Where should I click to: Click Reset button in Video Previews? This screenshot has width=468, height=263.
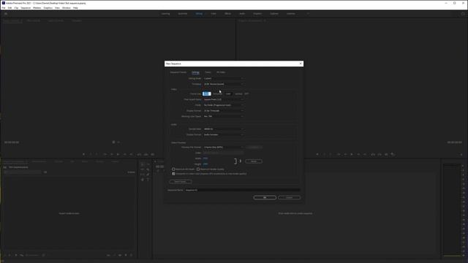pos(254,161)
